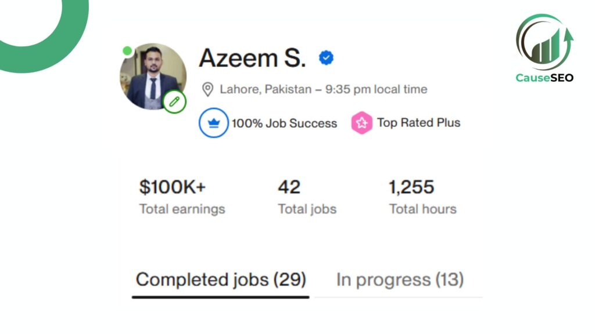Click the Azeem S. profile name

coord(252,58)
